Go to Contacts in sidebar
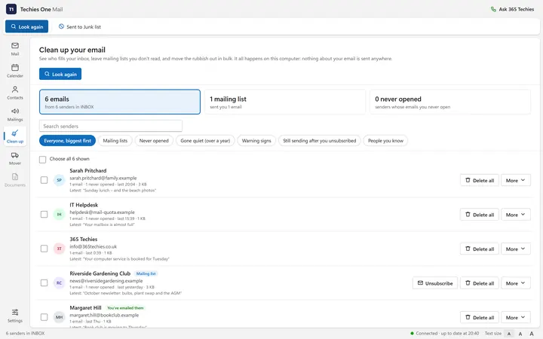 pyautogui.click(x=15, y=93)
